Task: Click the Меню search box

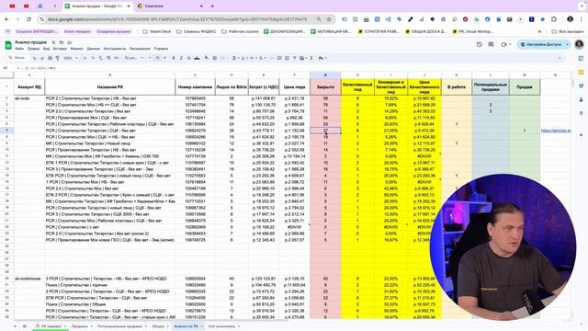Action: pyautogui.click(x=18, y=58)
